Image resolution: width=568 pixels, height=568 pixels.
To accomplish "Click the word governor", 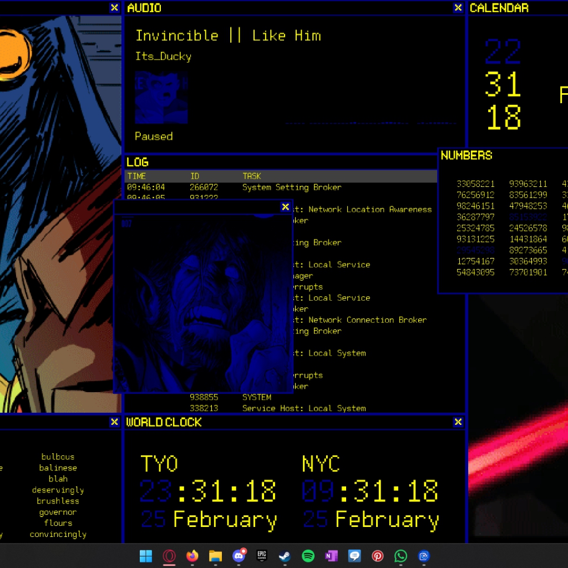I will tap(58, 512).
